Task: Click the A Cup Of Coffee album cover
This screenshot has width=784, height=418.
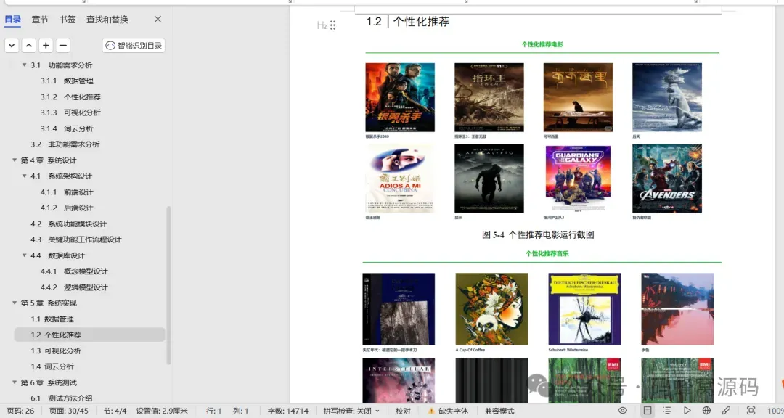Action: [x=491, y=309]
